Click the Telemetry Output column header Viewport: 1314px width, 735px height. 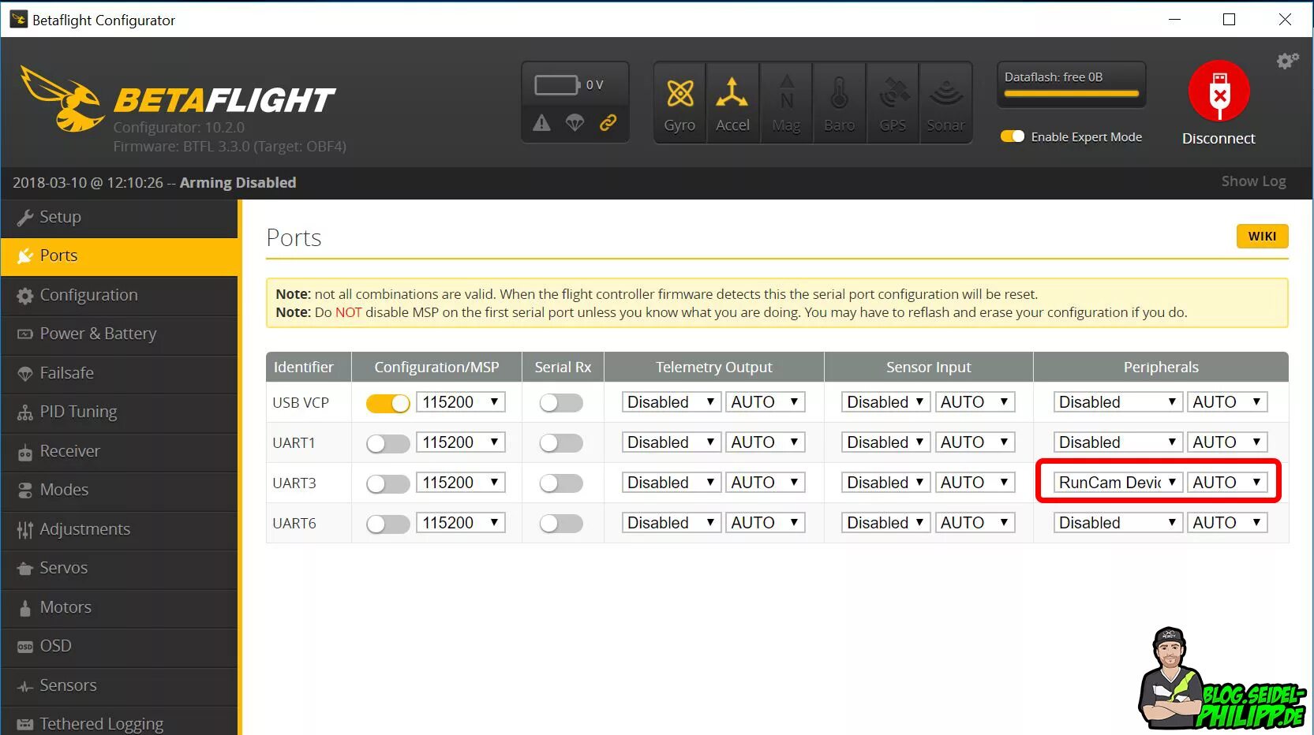tap(714, 367)
